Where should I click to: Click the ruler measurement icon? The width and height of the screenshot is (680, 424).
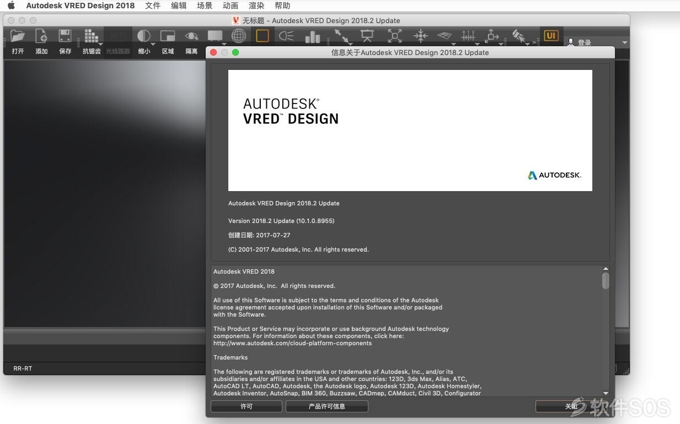point(468,36)
